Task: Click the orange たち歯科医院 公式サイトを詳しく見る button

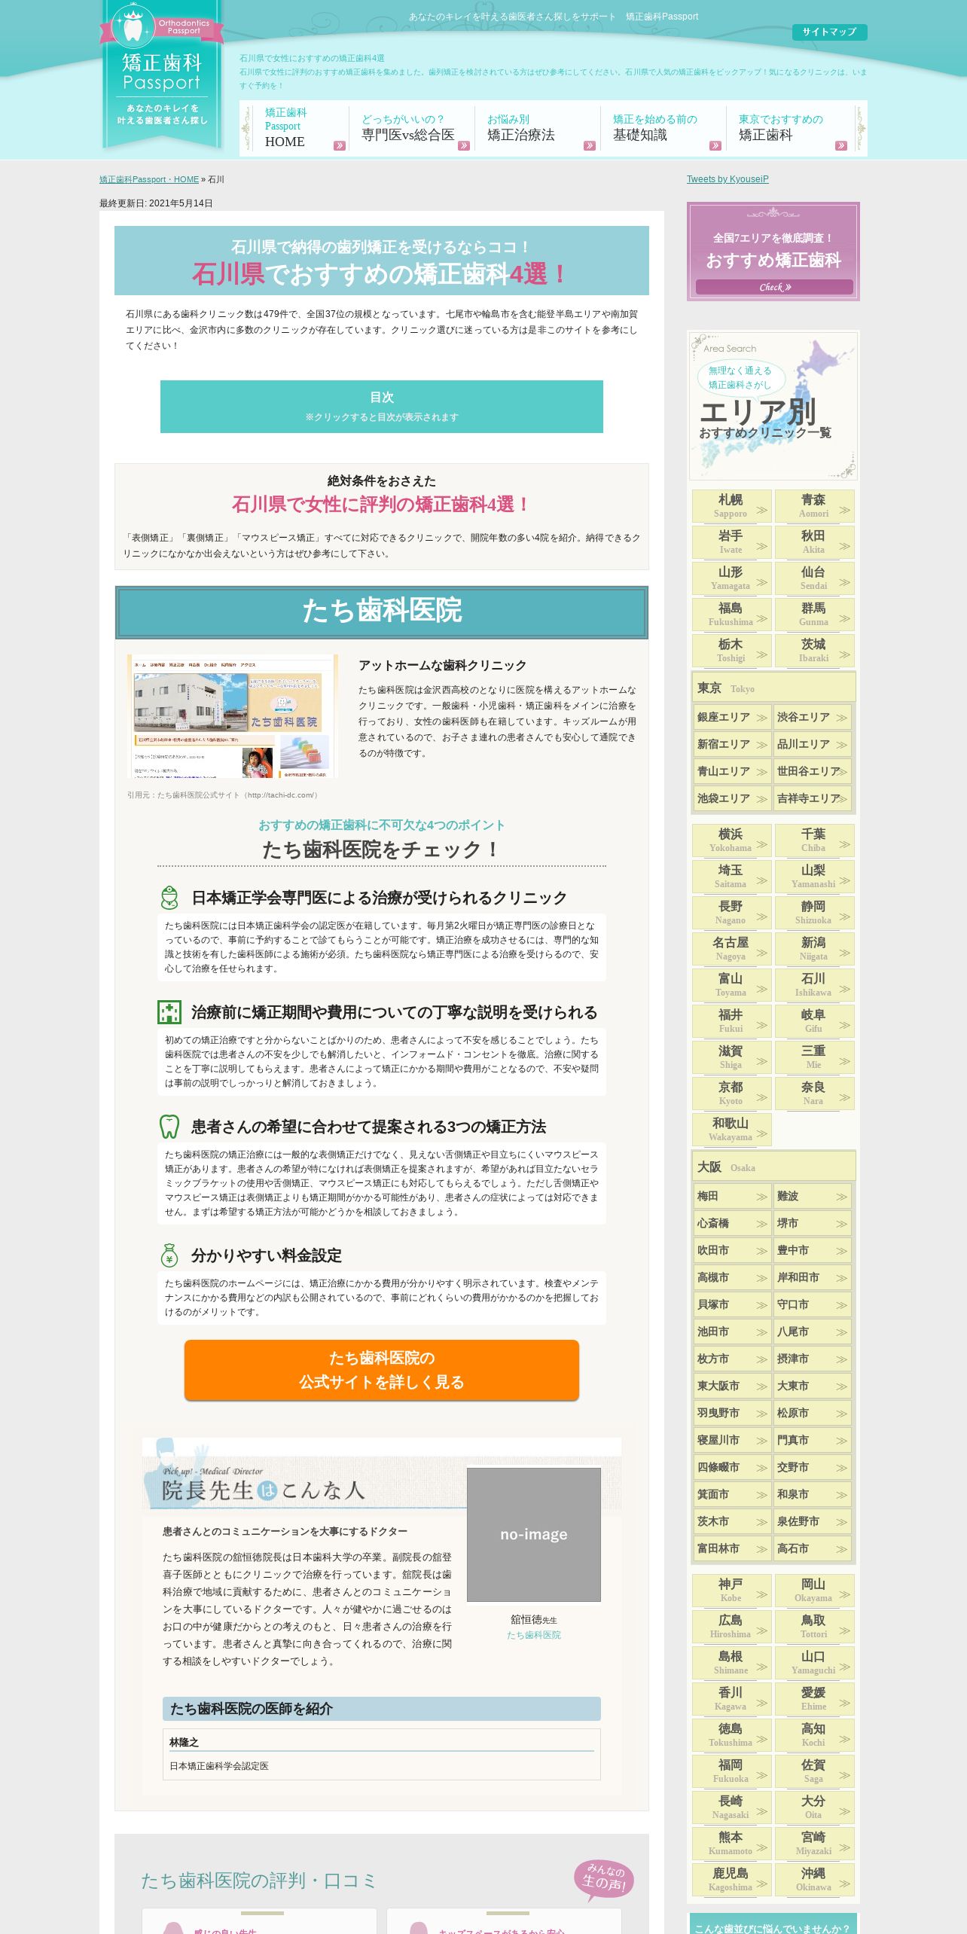Action: 382,1370
